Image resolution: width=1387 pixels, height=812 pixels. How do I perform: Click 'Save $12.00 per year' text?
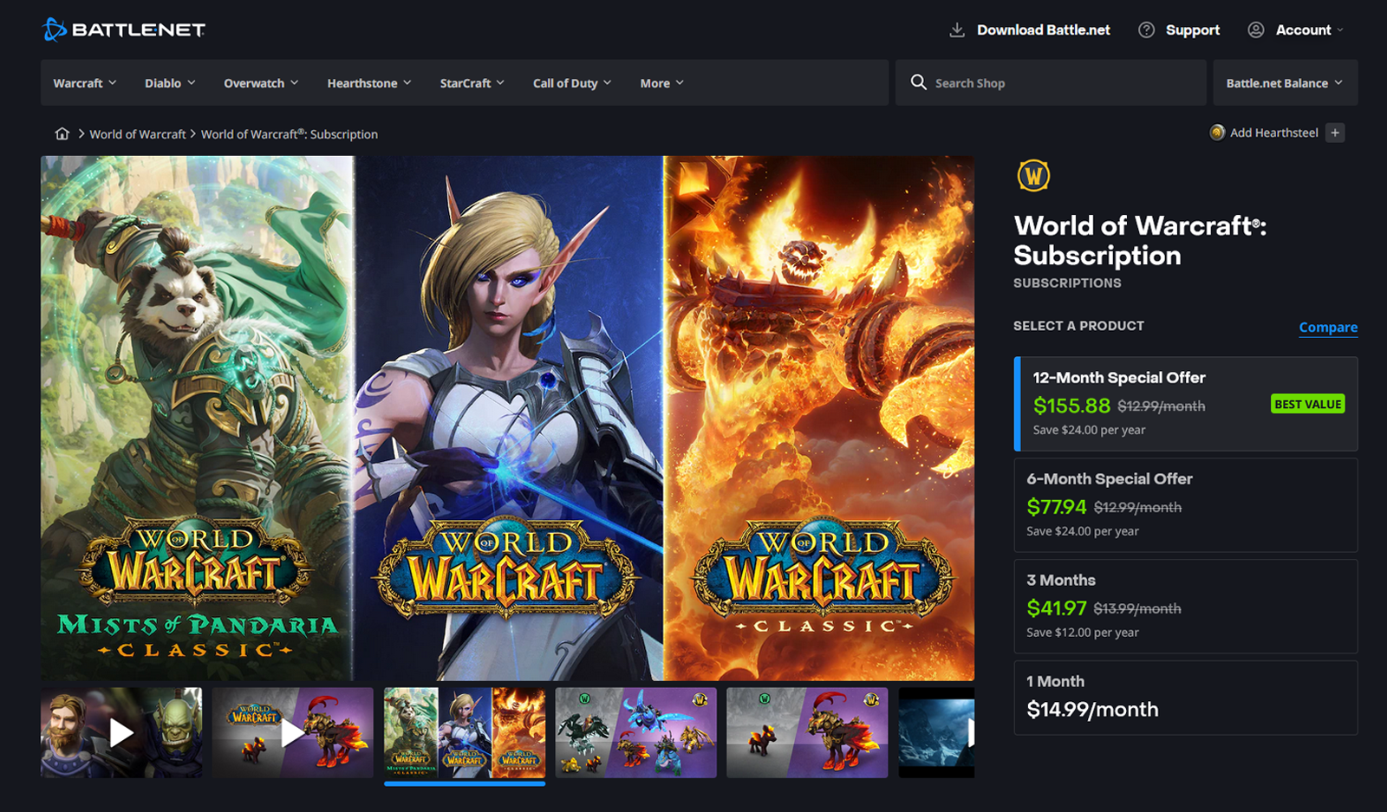pos(1083,633)
